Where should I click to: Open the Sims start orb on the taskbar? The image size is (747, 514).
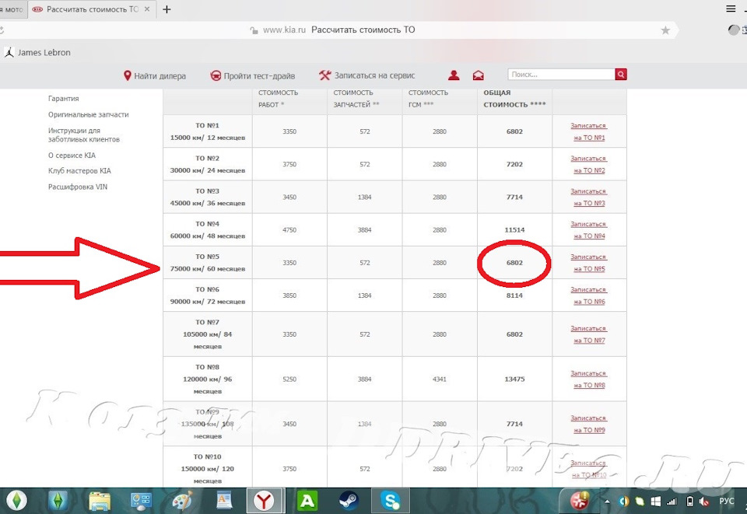point(16,501)
